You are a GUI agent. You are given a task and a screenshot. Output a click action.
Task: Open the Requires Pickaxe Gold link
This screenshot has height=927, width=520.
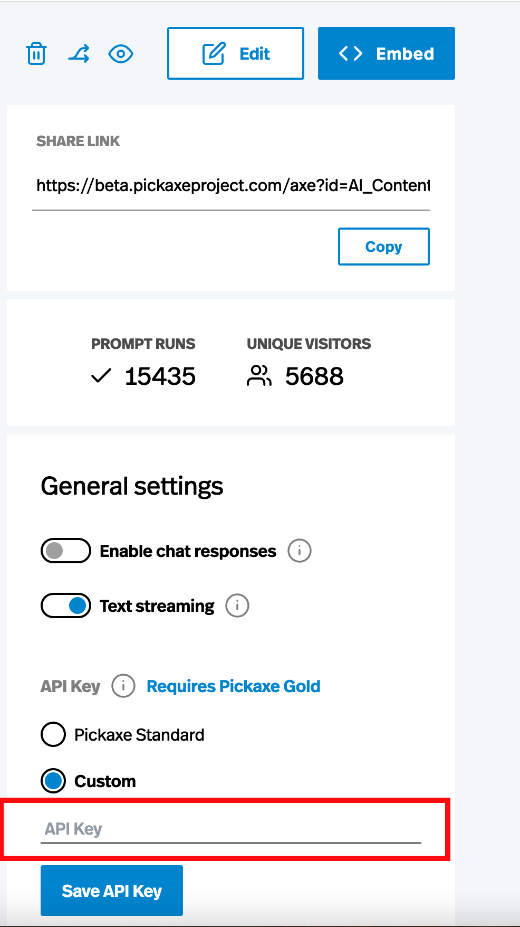coord(233,686)
